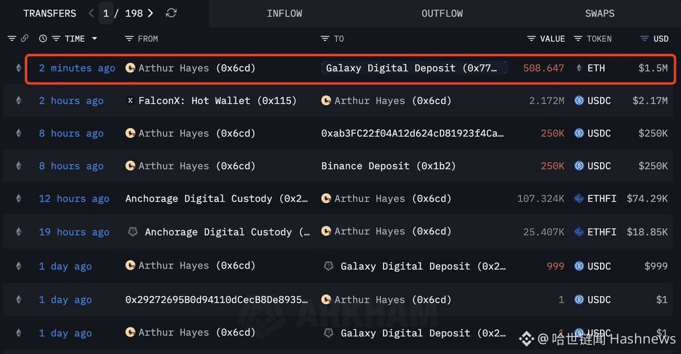Open the VALUE column filter
Viewport: 681px width, 354px height.
click(x=531, y=39)
